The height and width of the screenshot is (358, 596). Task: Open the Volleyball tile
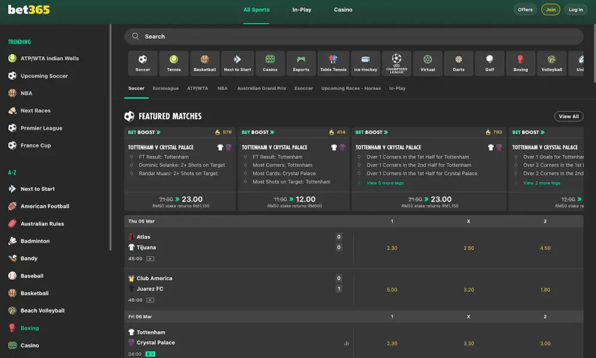pos(551,63)
